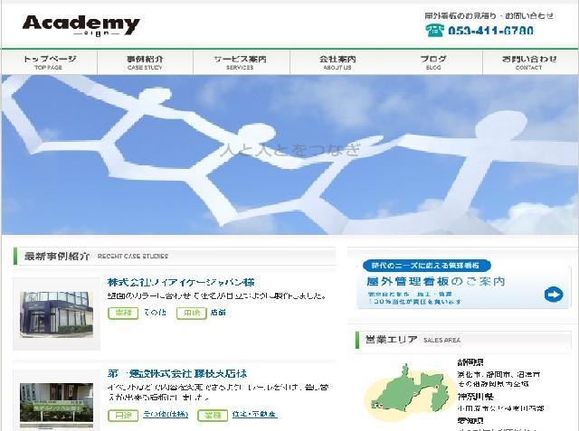Click the green telephone icon
579x431 pixels.
pos(434,30)
